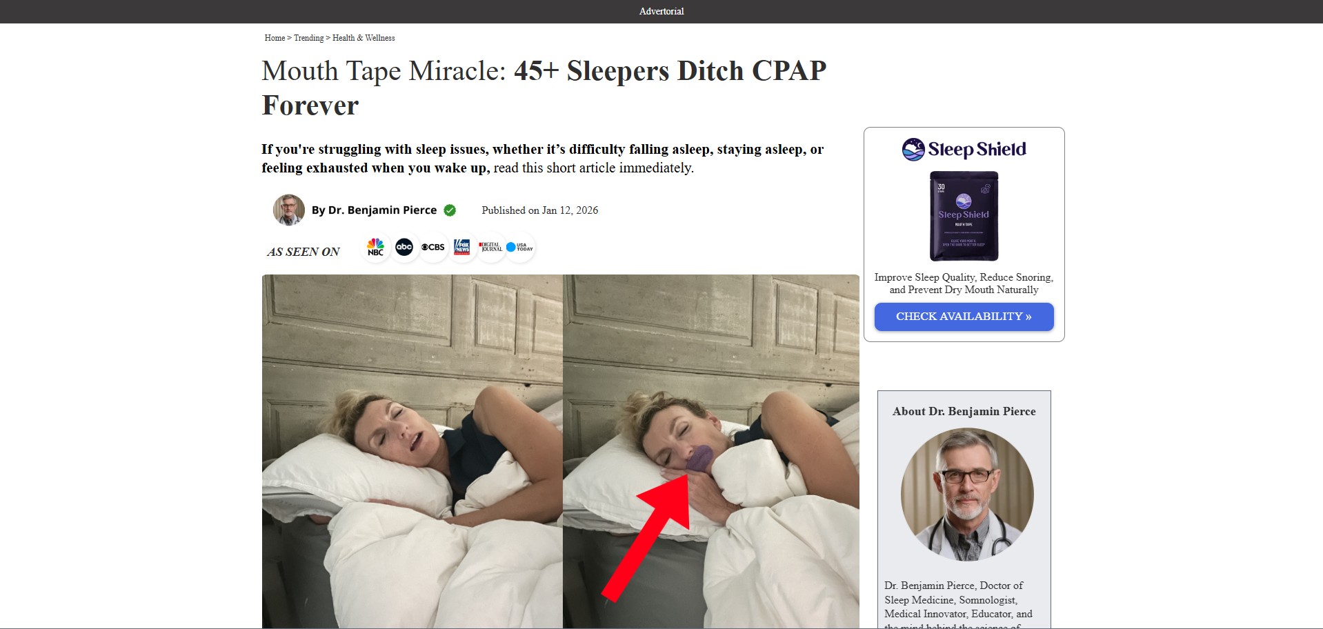Click the Sleep Shield product pouch image

tap(964, 216)
